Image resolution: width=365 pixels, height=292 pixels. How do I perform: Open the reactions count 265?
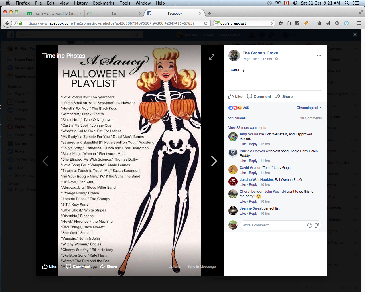click(x=246, y=108)
